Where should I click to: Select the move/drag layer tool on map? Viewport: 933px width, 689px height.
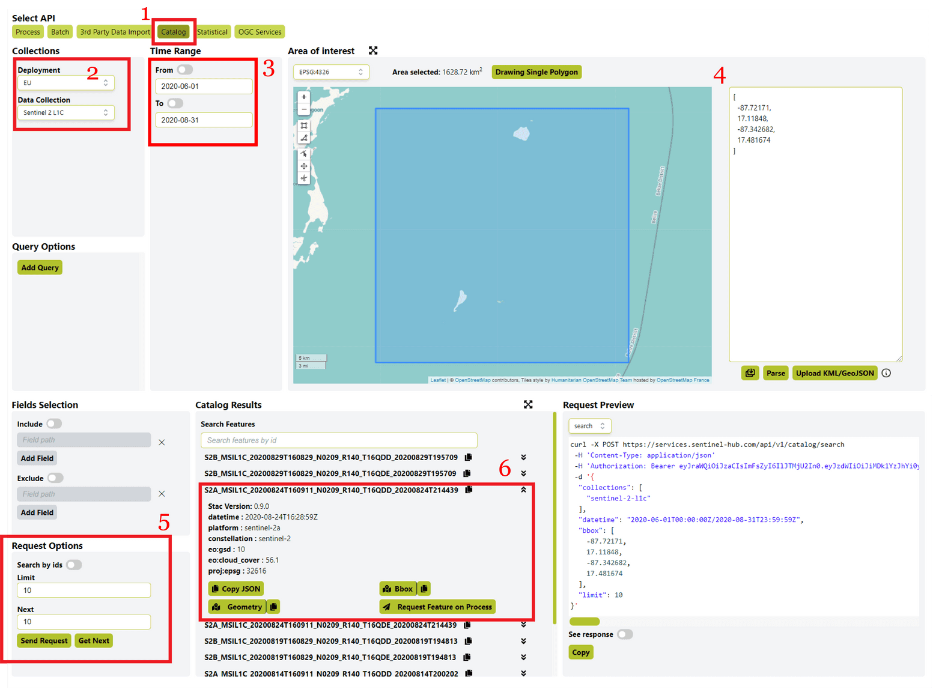304,166
